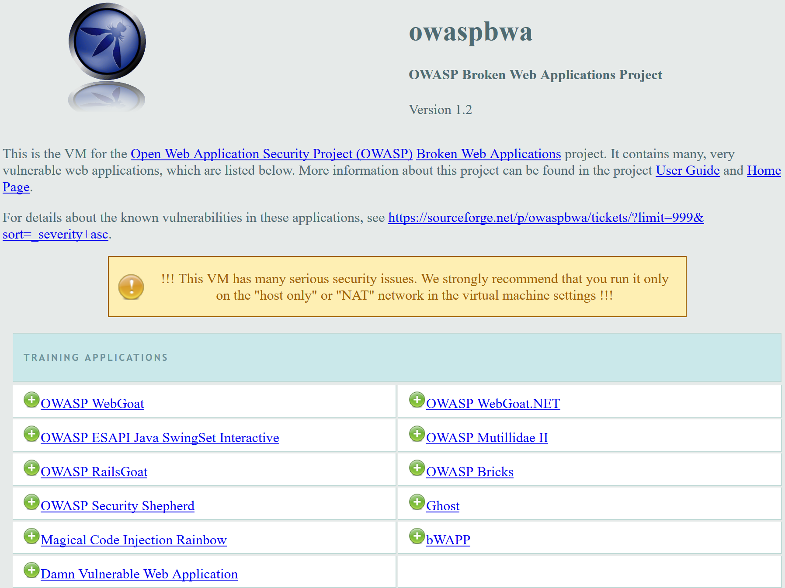Expand the OWASP Bricks plus icon

417,468
